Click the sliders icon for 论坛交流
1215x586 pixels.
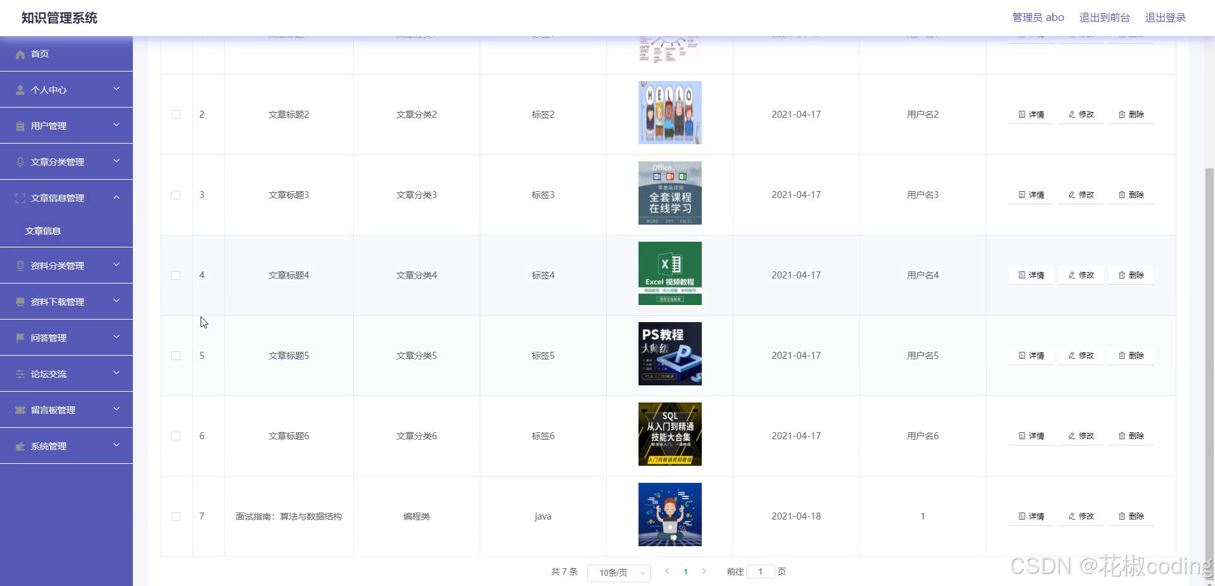(20, 375)
